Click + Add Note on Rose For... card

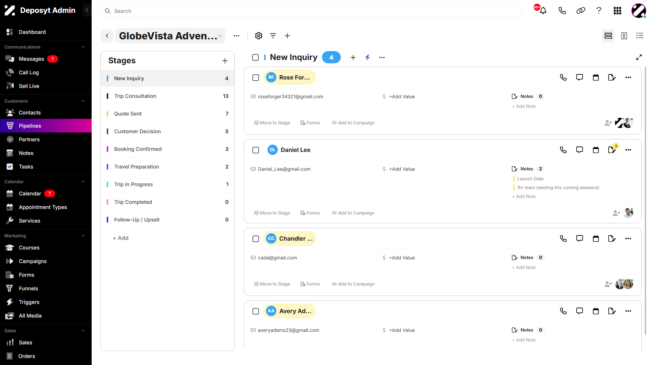point(524,106)
